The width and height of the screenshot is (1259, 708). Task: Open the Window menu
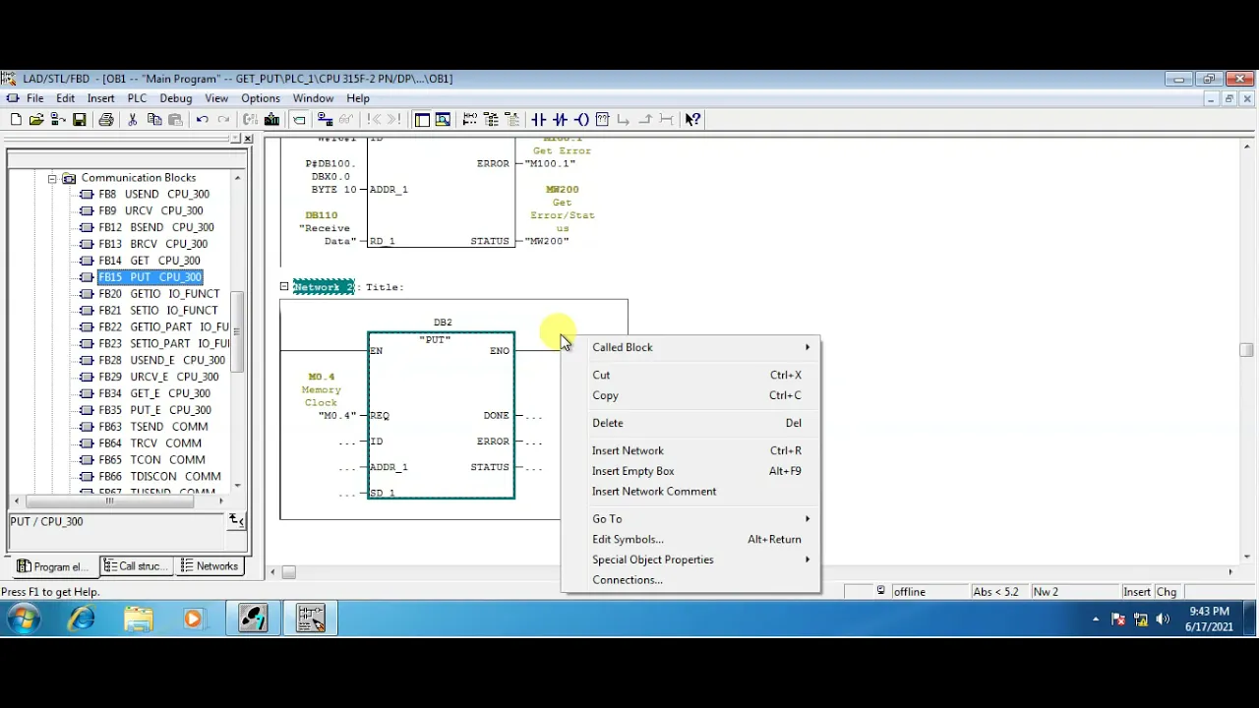[313, 98]
